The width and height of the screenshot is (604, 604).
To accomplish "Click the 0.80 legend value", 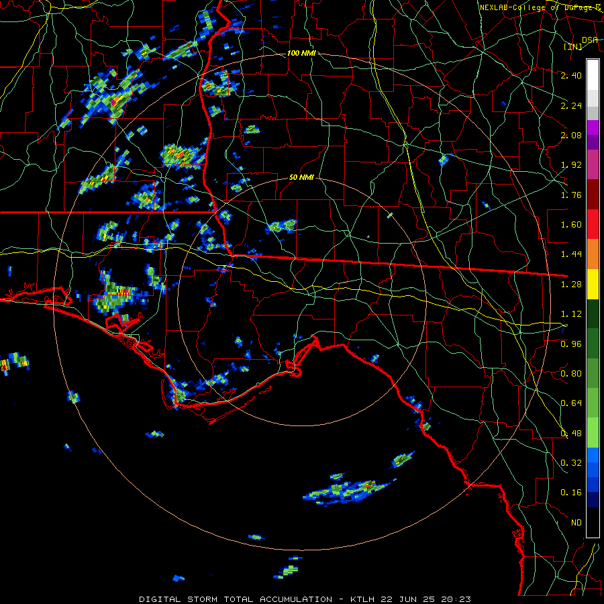I will (x=571, y=374).
